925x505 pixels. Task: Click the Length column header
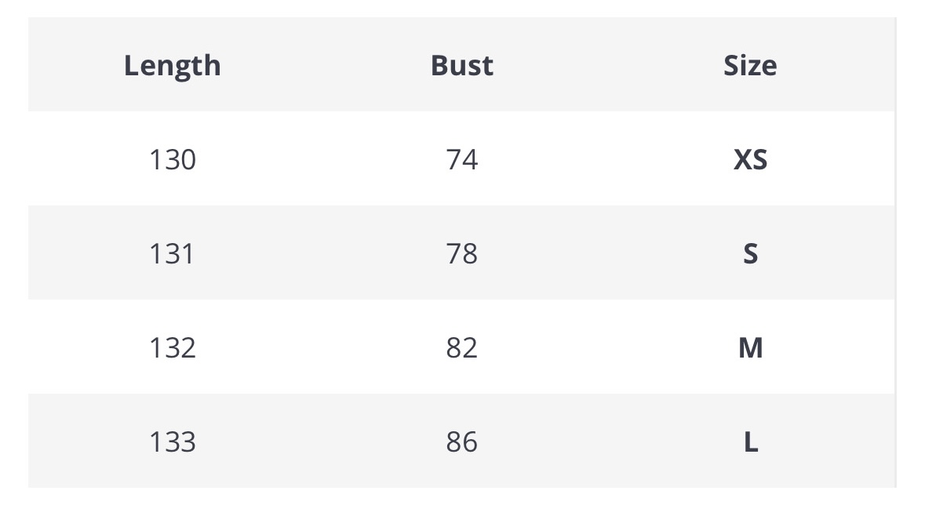[x=173, y=66]
